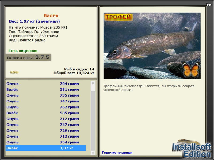Screen dimensions: 214x160
Task: Click the Общий вес: 10,324 кг text
Action: pos(74,73)
